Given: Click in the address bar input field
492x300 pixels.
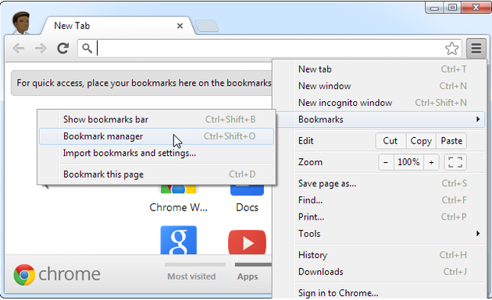Looking at the screenshot, I should click(270, 48).
